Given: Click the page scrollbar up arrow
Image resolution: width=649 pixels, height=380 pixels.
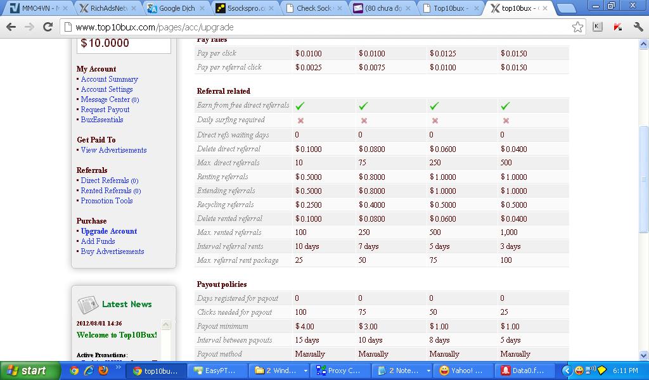Looking at the screenshot, I should 644,44.
